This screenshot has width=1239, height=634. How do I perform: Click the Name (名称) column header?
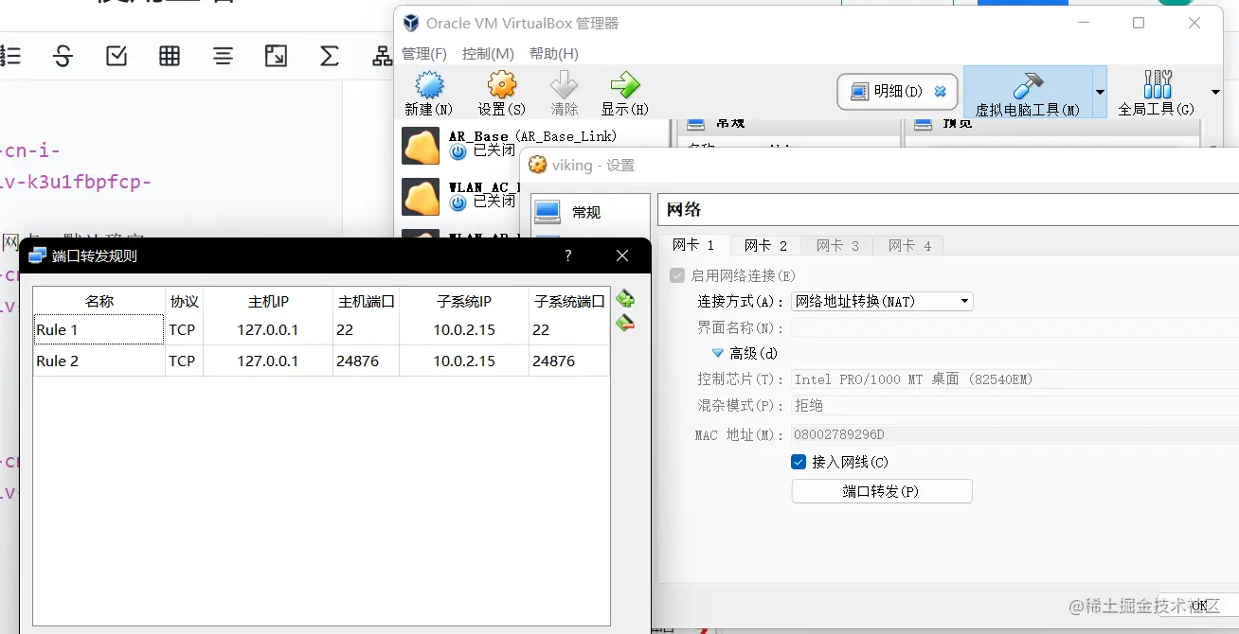(99, 301)
